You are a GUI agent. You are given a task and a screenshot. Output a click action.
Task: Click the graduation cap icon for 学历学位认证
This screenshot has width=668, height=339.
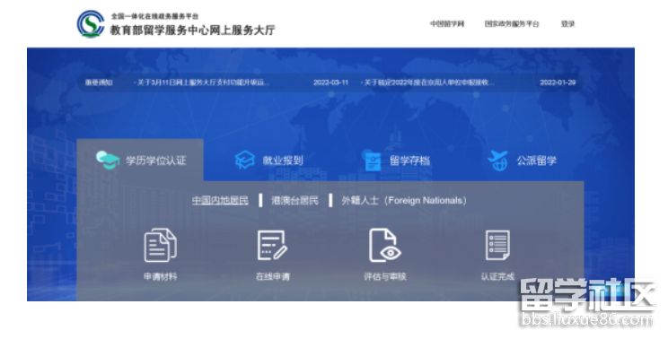coord(107,161)
